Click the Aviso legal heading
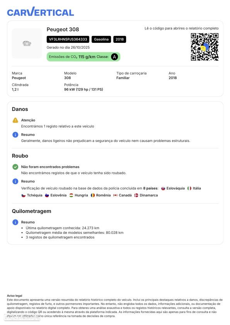This screenshot has width=230, height=325. [x=15, y=296]
